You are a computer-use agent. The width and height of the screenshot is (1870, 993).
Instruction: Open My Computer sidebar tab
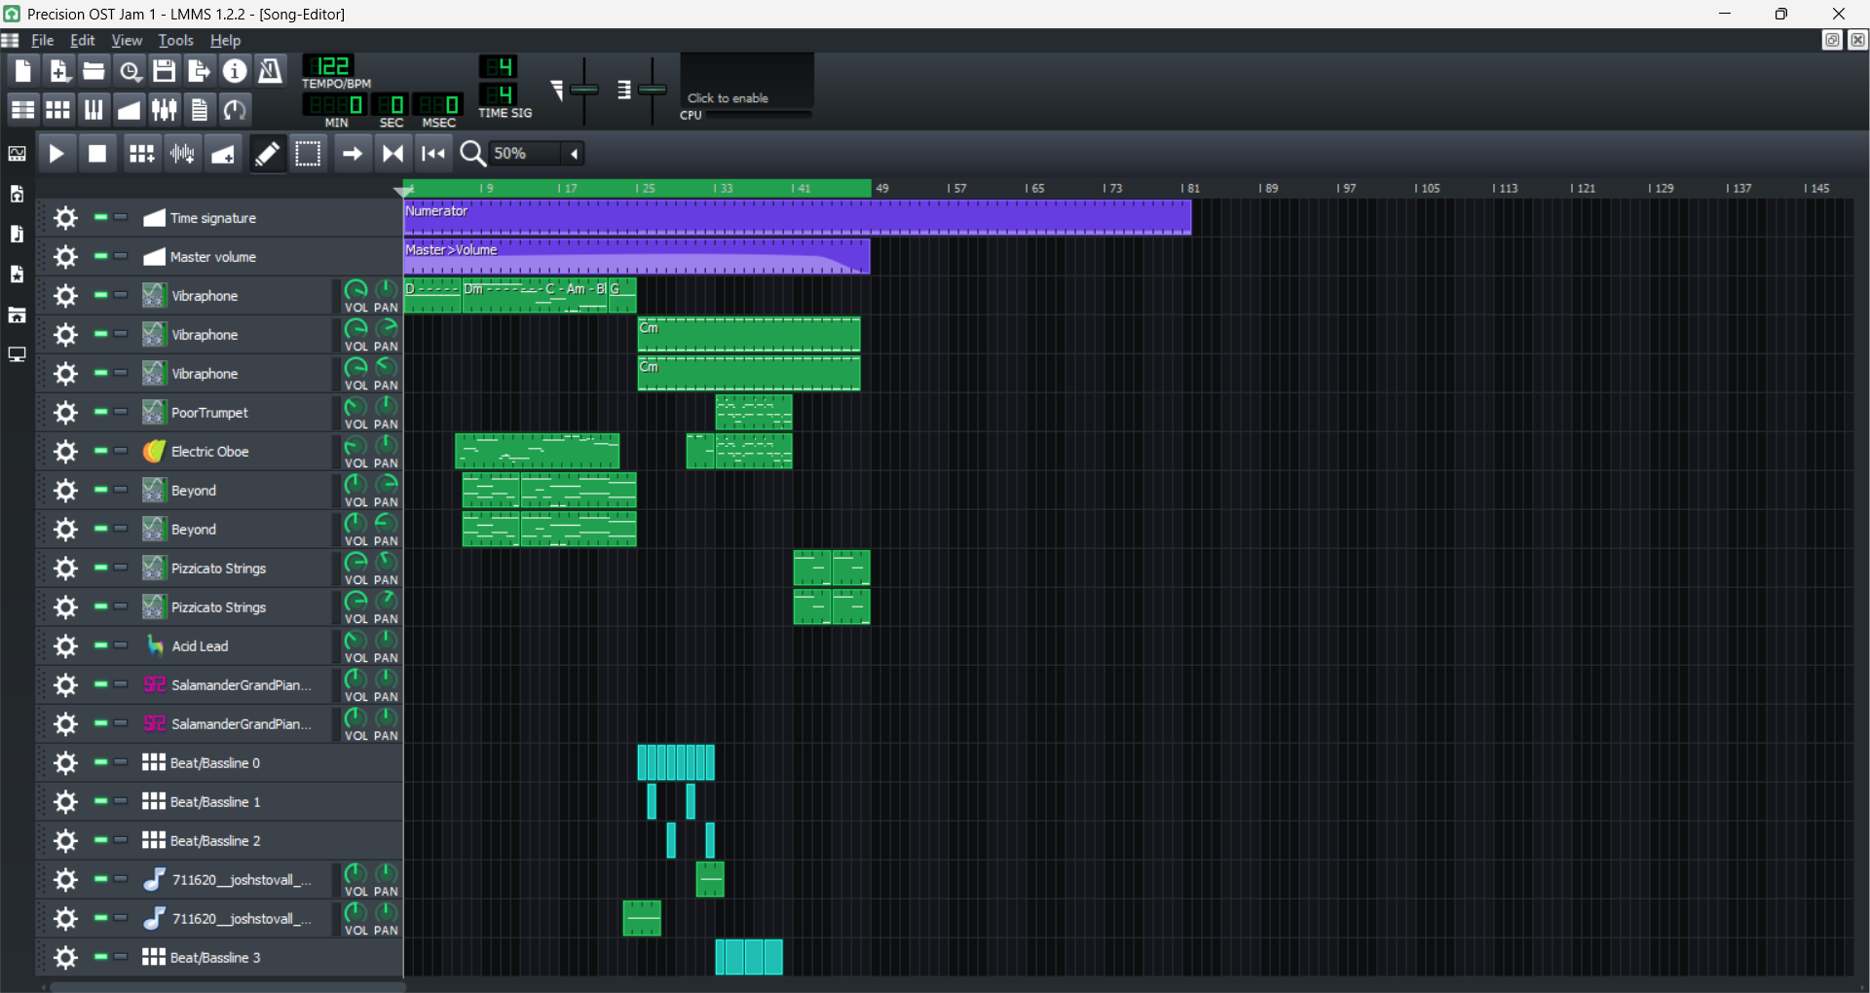[x=17, y=354]
